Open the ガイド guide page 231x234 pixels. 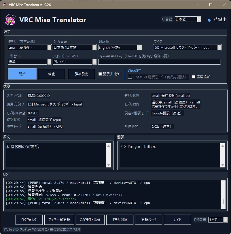click(x=177, y=219)
